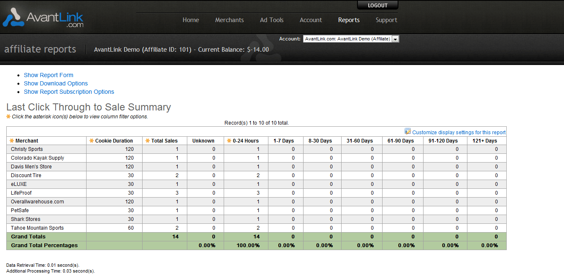Click the 0-24 Hours column header
564x278 pixels.
point(246,141)
